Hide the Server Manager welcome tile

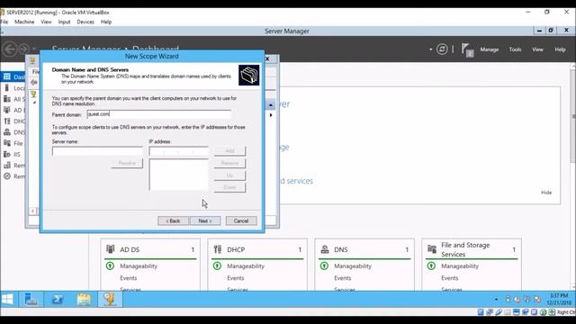coord(546,193)
